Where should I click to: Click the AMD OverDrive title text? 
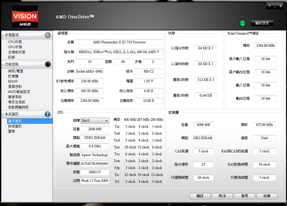pyautogui.click(x=75, y=17)
